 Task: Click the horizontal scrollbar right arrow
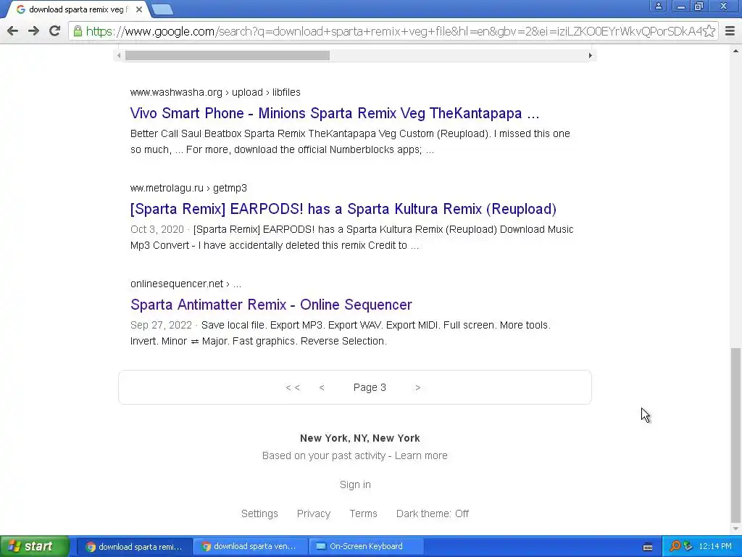click(x=590, y=55)
